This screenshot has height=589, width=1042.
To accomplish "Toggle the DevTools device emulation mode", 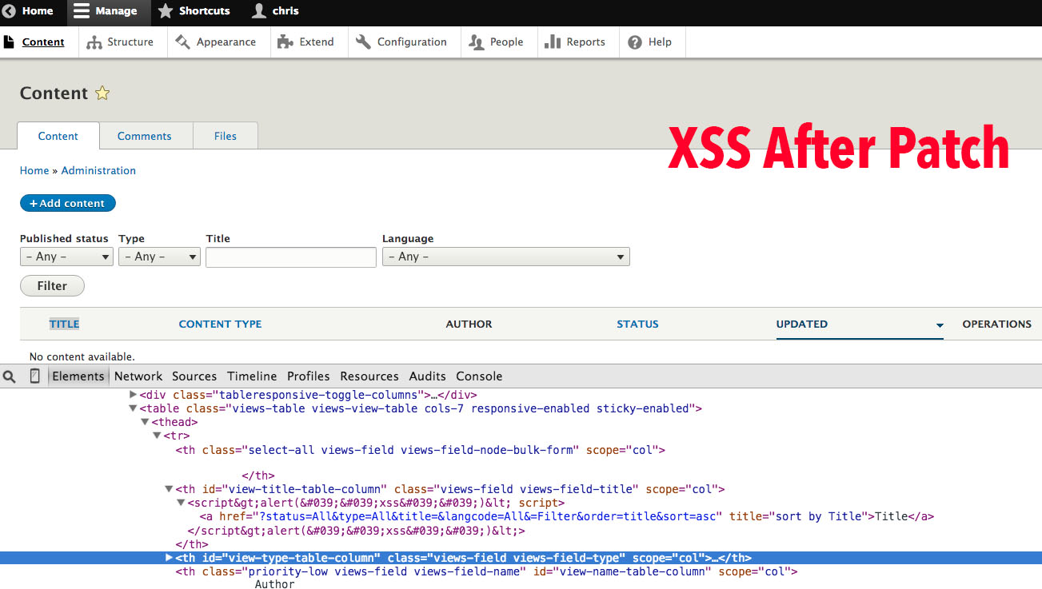I will click(x=34, y=376).
